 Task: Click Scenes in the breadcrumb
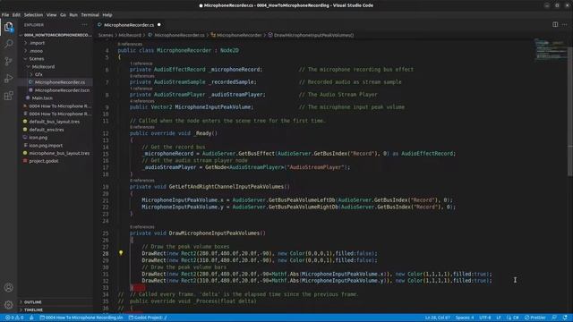tap(106, 35)
